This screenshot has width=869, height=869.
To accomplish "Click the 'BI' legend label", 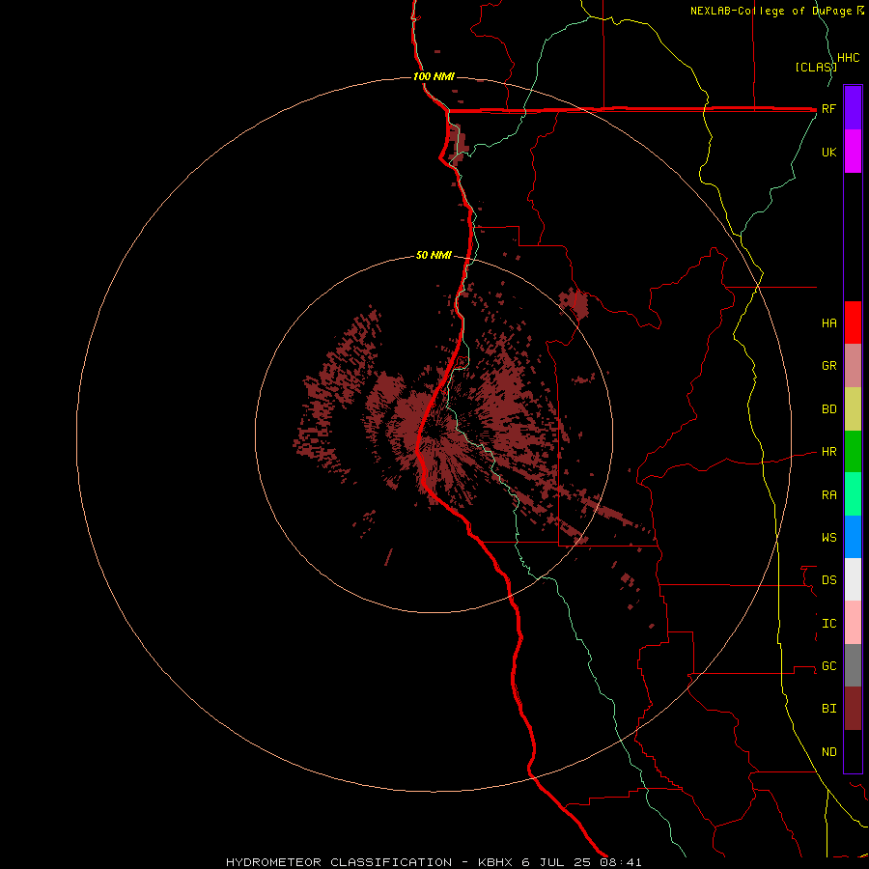I will 828,709.
